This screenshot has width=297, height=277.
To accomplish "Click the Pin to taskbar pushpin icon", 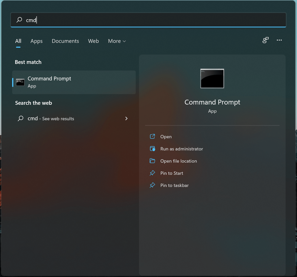I will click(x=152, y=185).
